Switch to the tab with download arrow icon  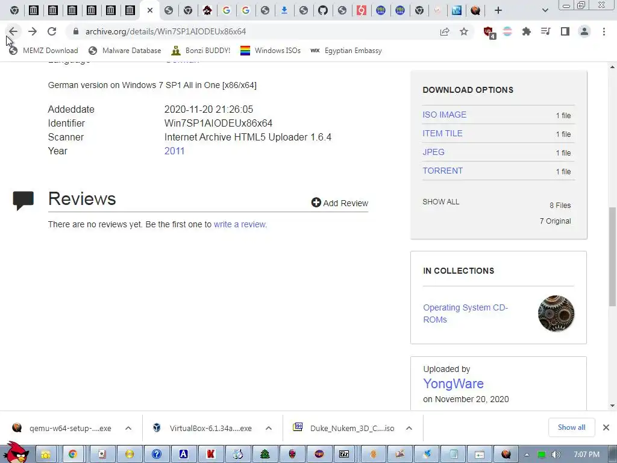284,11
